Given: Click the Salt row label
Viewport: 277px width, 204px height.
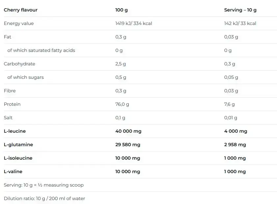Looking at the screenshot, I should tap(8, 118).
